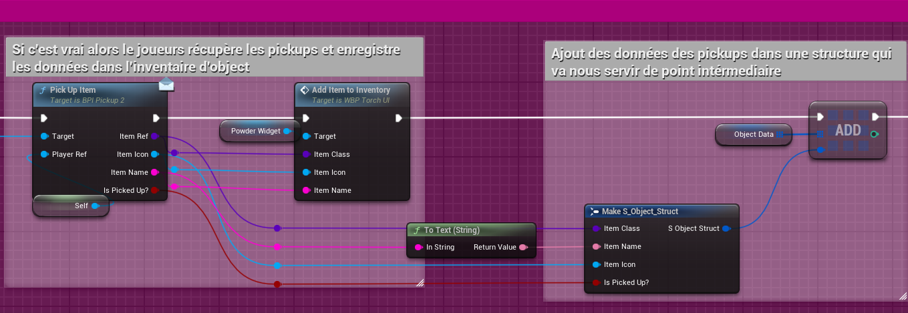Click the Item Name output pin on Pick Up Item

[155, 172]
